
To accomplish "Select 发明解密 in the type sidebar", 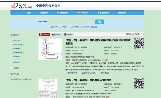I will pyautogui.click(x=16, y=57).
